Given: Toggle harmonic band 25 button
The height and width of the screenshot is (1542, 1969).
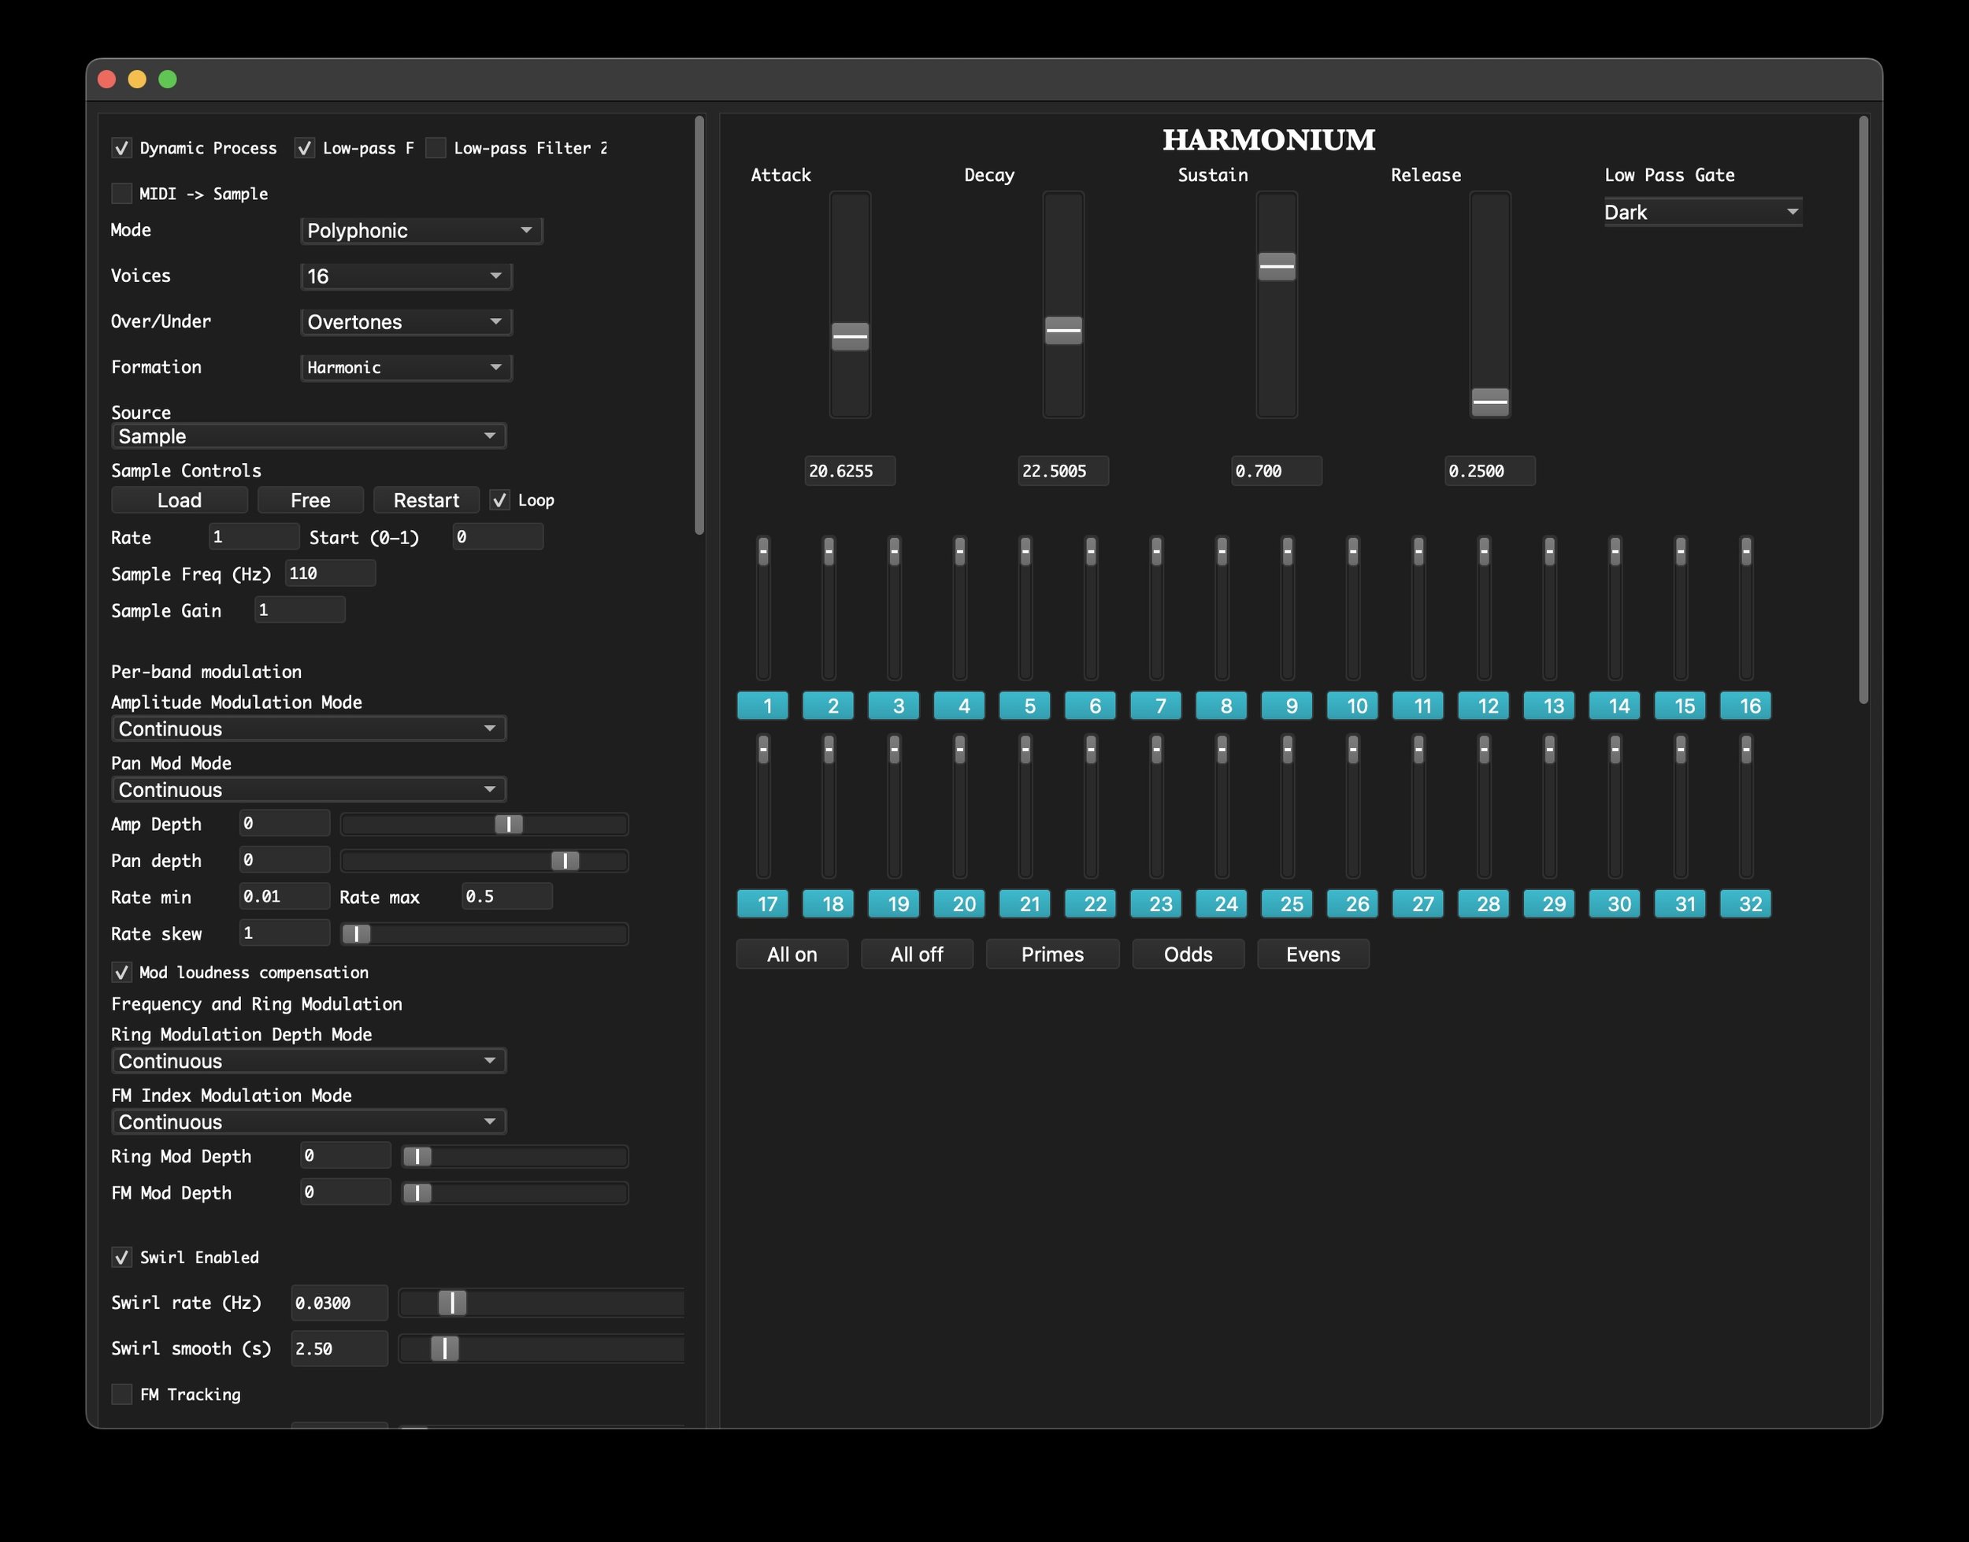Looking at the screenshot, I should click(x=1286, y=904).
